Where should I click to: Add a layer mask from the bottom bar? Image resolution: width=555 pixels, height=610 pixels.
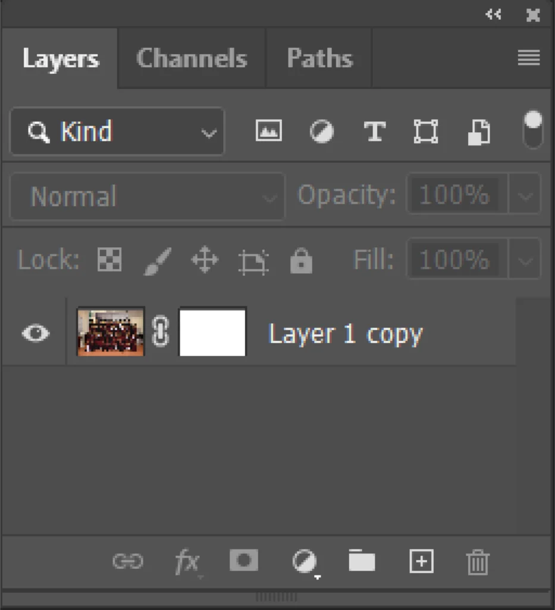click(x=243, y=561)
